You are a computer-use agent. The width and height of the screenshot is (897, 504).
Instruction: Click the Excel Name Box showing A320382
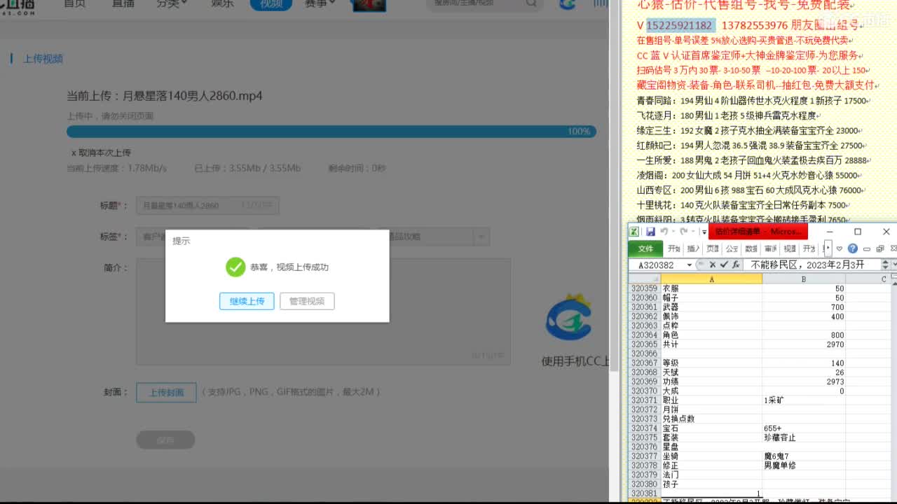click(656, 265)
